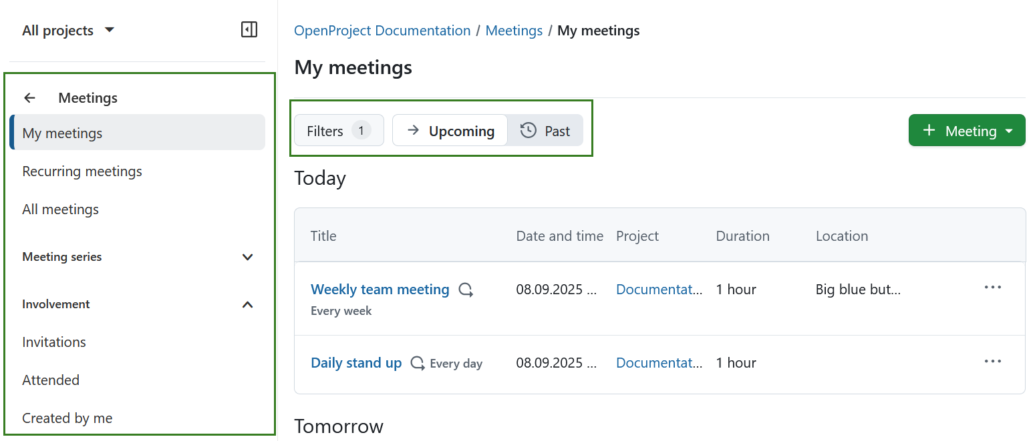Expand the Meeting series section
Viewport: 1035px width, 441px height.
[x=247, y=257]
